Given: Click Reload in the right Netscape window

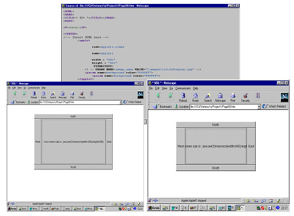Looking at the screenshot, I should pos(183,98).
